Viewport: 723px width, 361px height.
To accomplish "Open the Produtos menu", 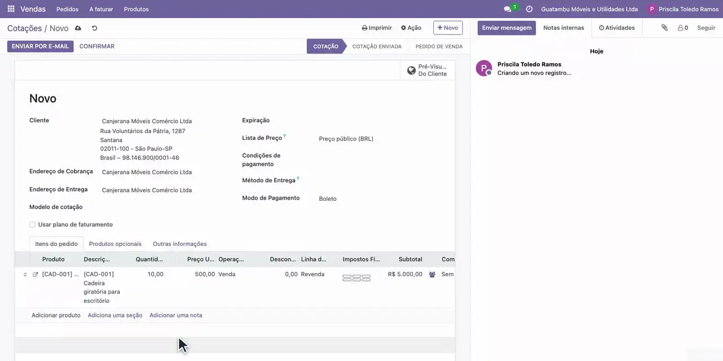I will [x=136, y=9].
